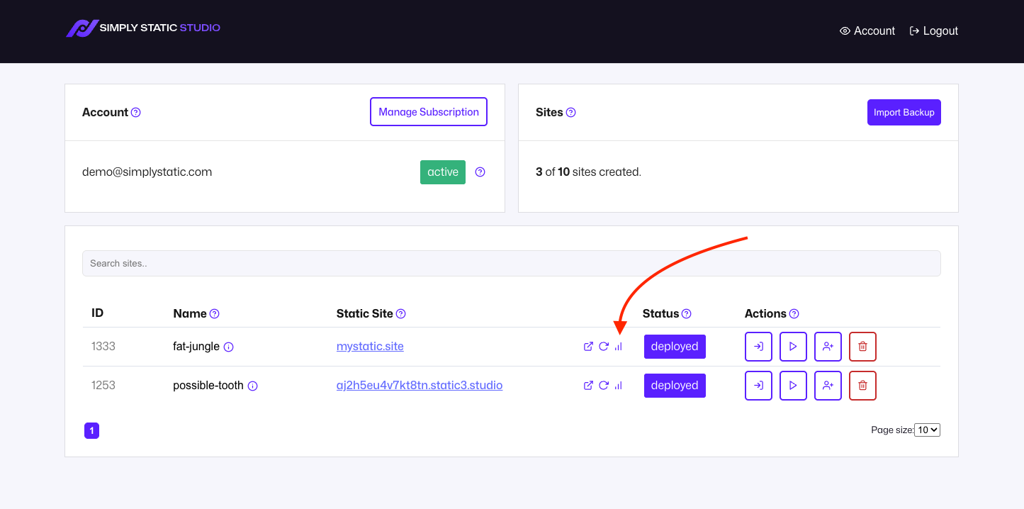Click the help icon next to Static Site column
This screenshot has width=1024, height=509.
tap(401, 314)
